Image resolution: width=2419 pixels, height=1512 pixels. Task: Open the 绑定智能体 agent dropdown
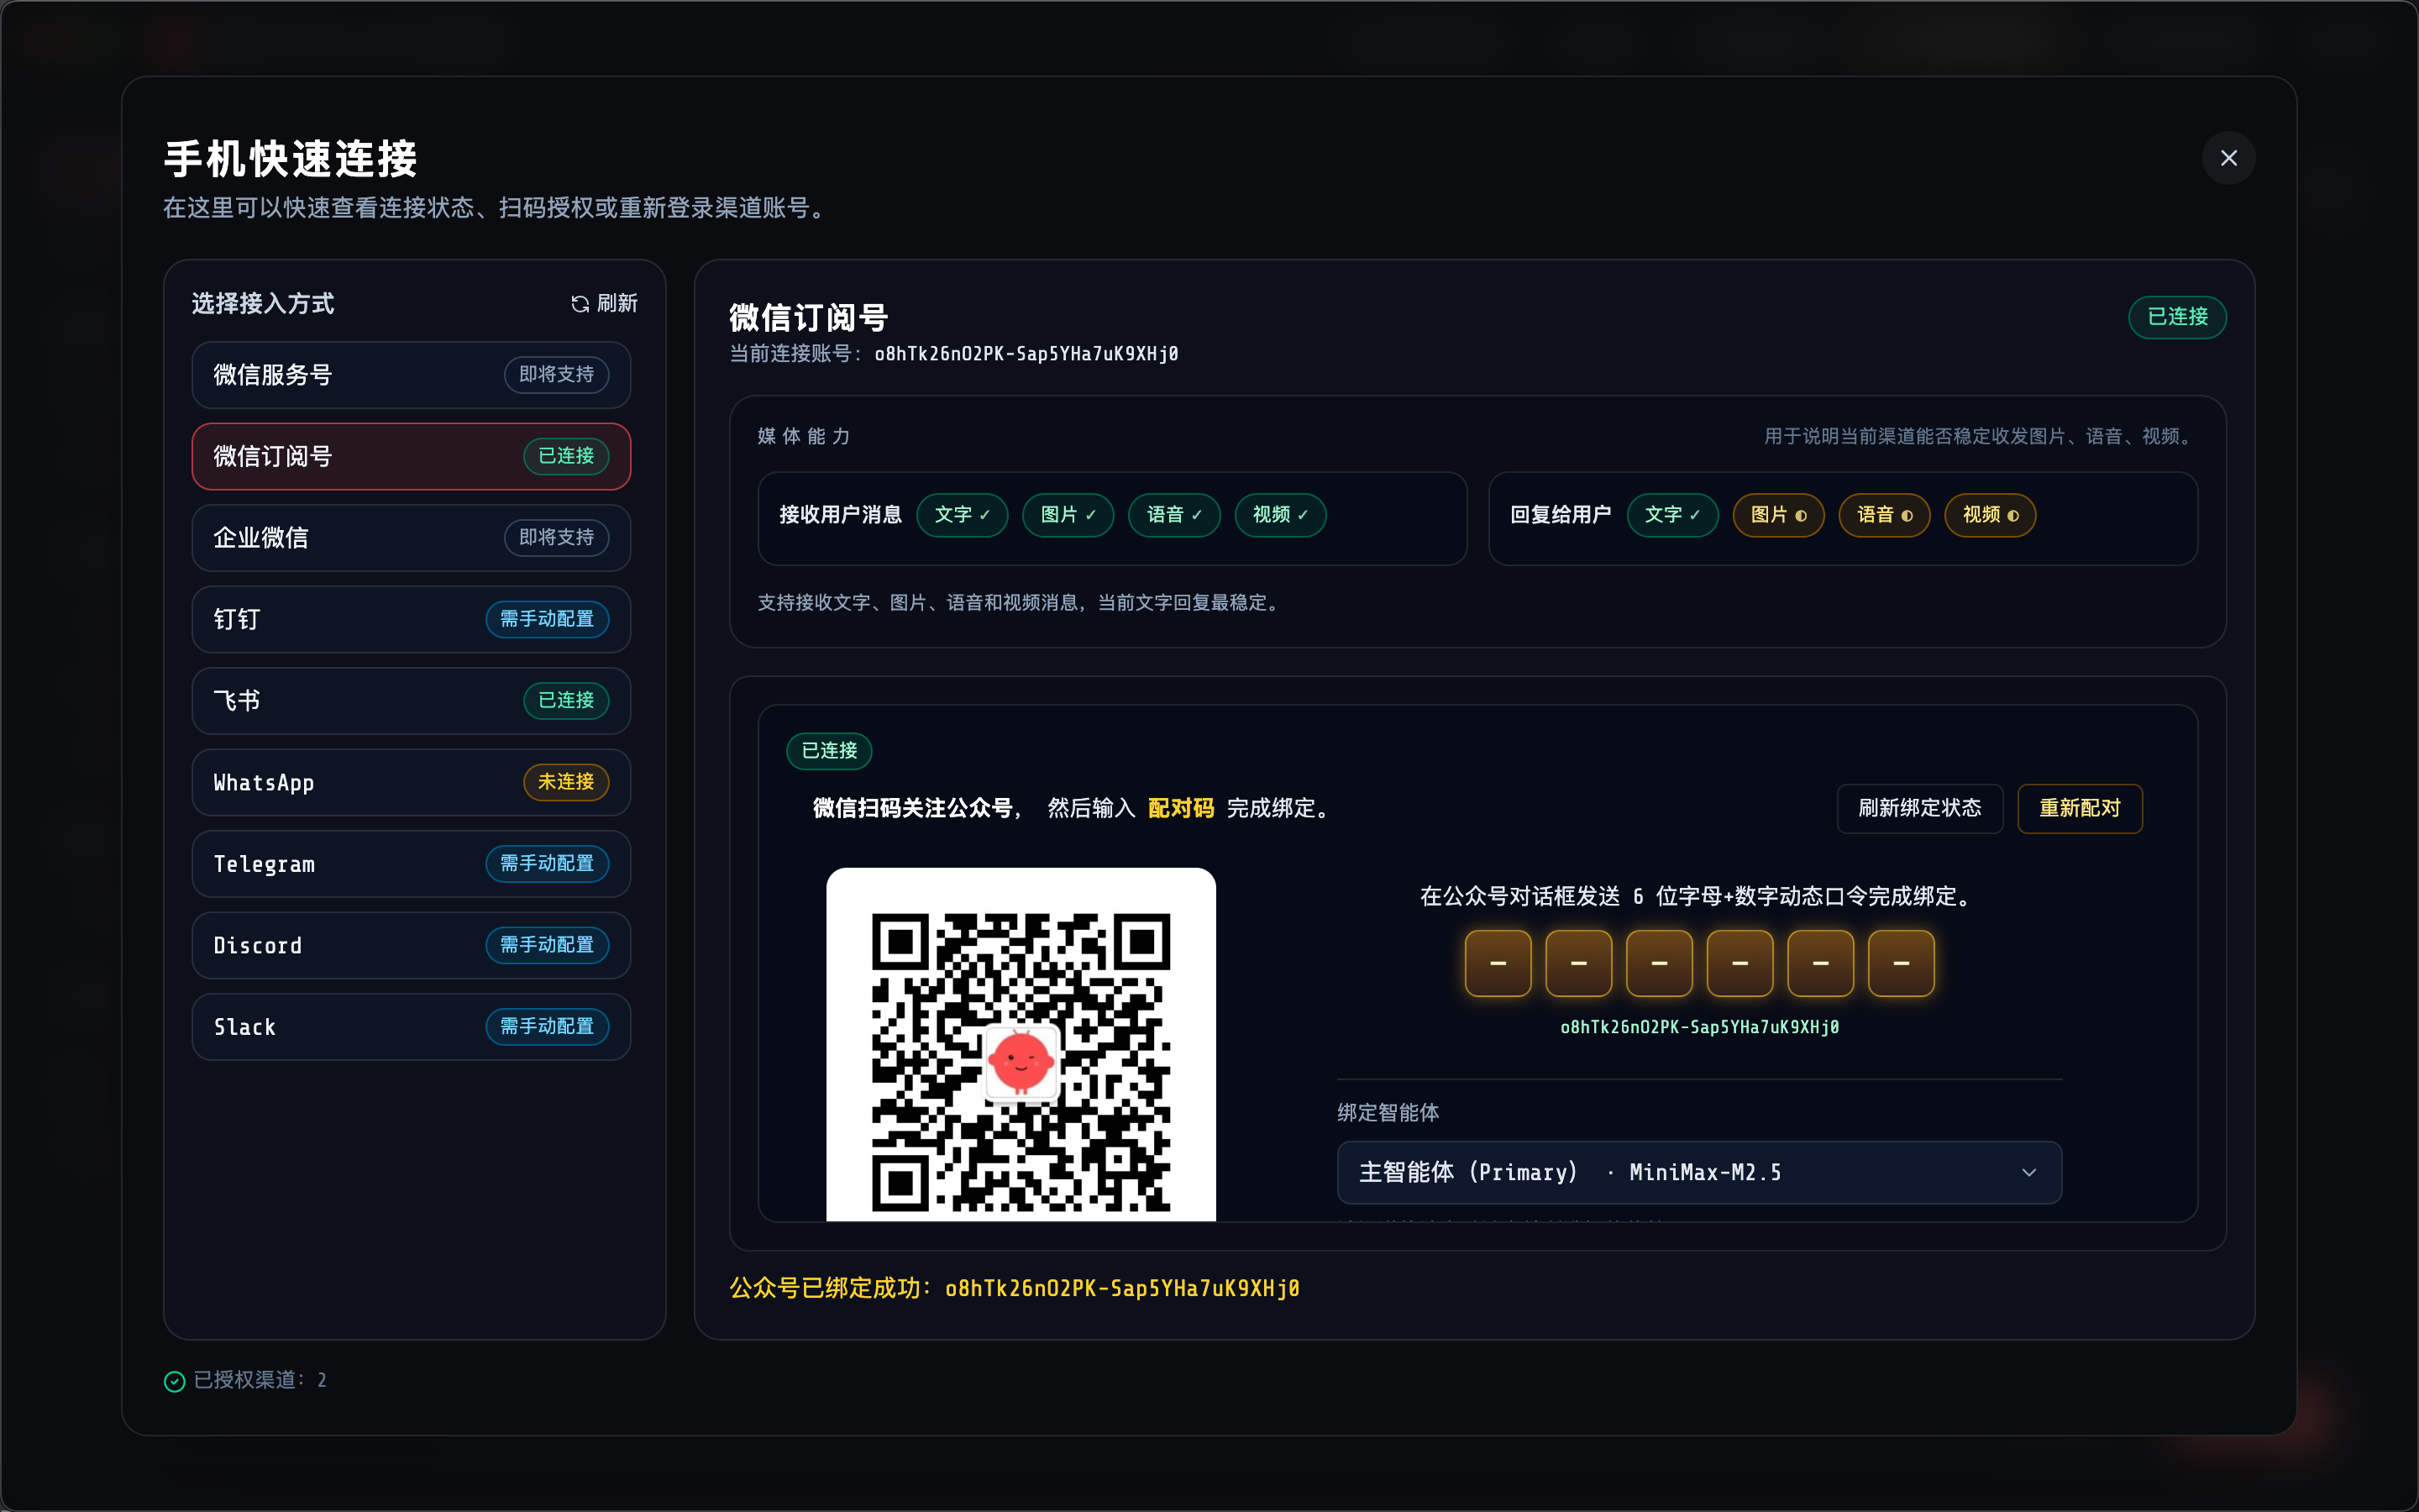pyautogui.click(x=1697, y=1172)
